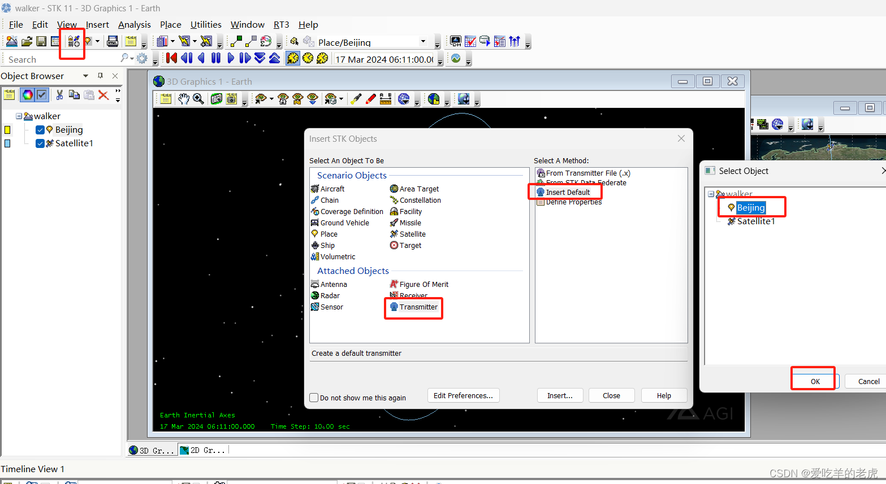This screenshot has height=484, width=886.
Task: Select the Zoom In magnifier tool
Action: point(198,99)
